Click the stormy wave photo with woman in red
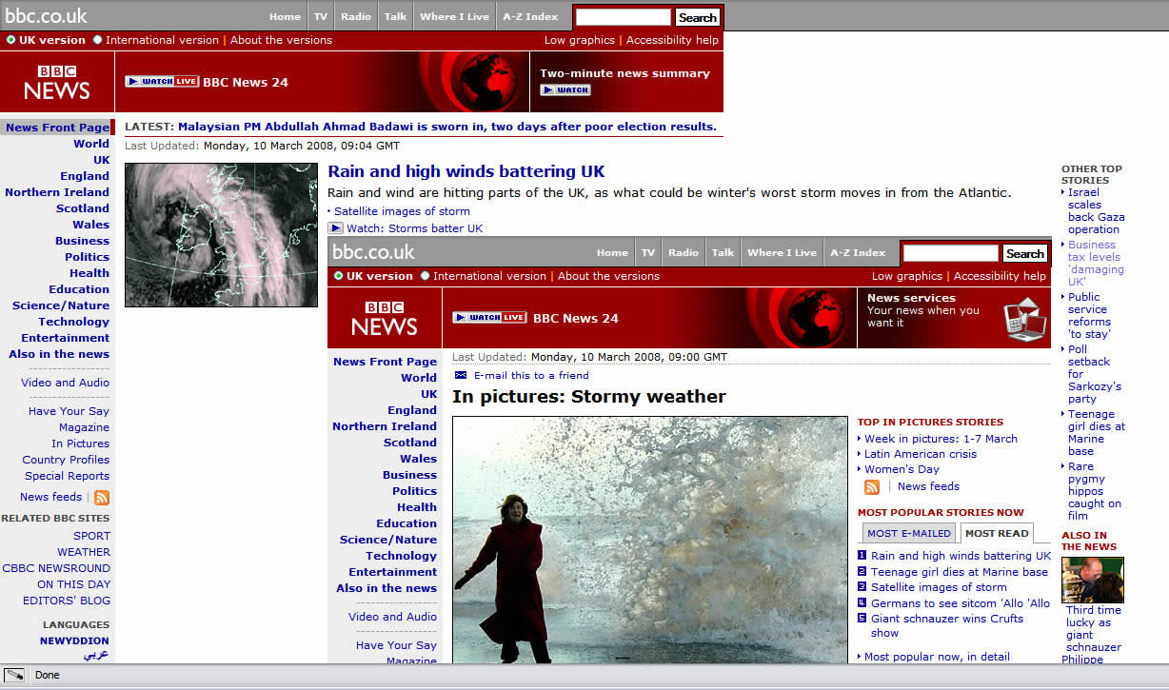Image resolution: width=1169 pixels, height=690 pixels. point(649,540)
